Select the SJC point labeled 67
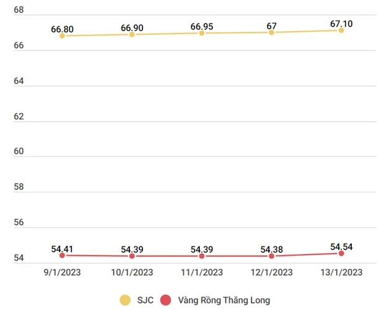 [x=271, y=32]
